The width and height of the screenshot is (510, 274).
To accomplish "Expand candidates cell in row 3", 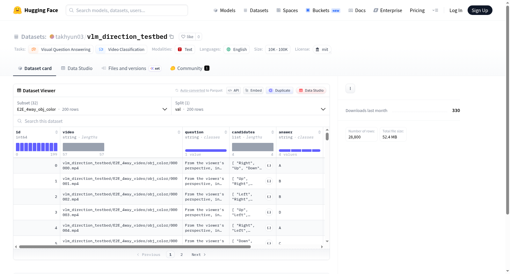I will point(269,212).
